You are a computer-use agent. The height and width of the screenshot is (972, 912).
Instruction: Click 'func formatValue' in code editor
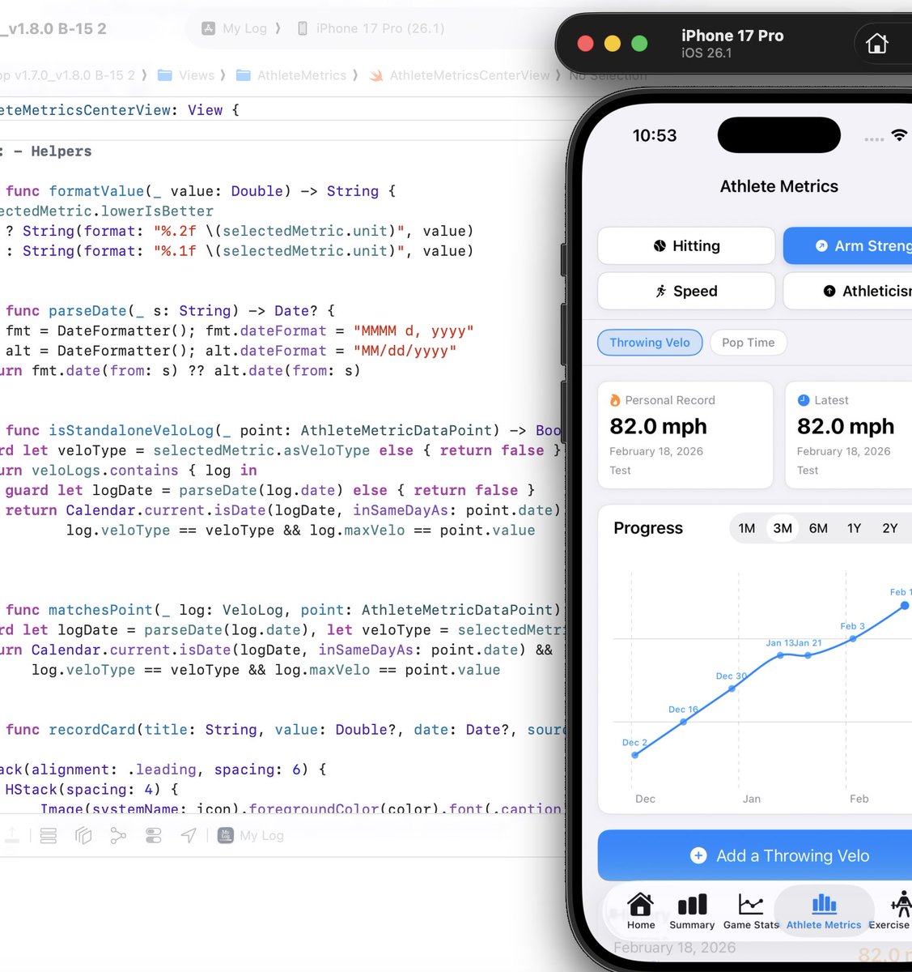pos(74,191)
